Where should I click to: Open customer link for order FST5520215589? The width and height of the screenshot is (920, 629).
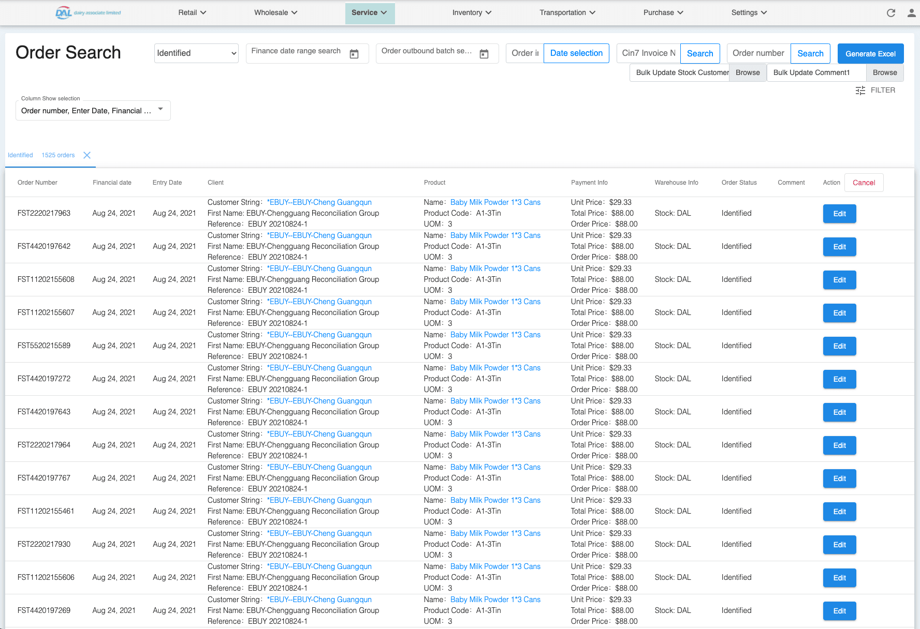click(319, 335)
